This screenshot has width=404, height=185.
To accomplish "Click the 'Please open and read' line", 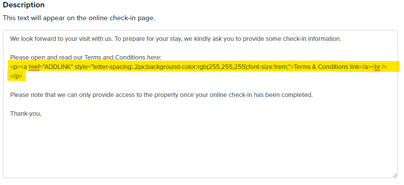I will (86, 58).
